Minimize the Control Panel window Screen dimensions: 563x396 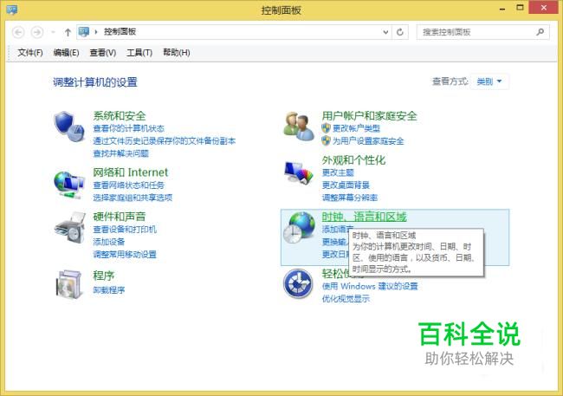click(x=502, y=9)
